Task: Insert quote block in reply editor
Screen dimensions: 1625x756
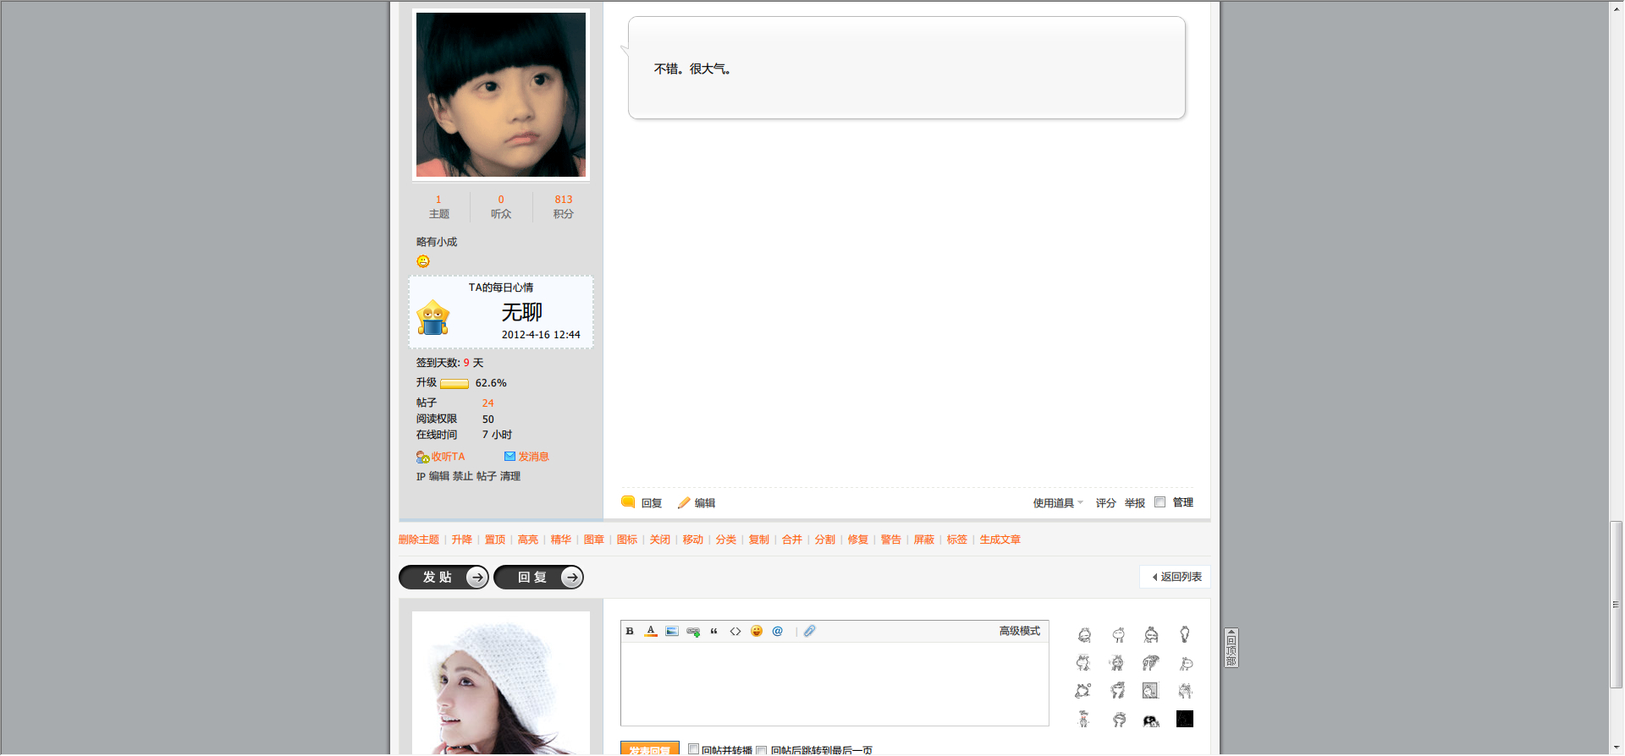Action: coord(714,632)
